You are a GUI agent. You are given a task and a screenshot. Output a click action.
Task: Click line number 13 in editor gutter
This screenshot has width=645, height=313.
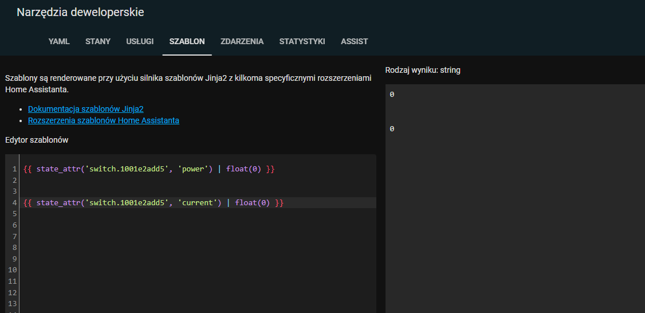tap(12, 303)
